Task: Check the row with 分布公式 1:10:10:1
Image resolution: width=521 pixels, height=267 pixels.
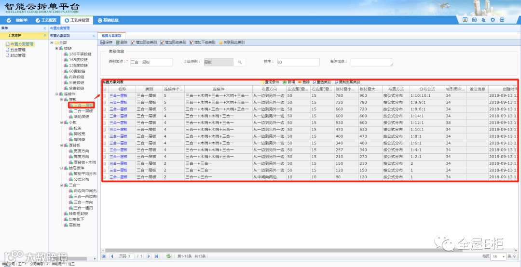Action: [x=104, y=95]
